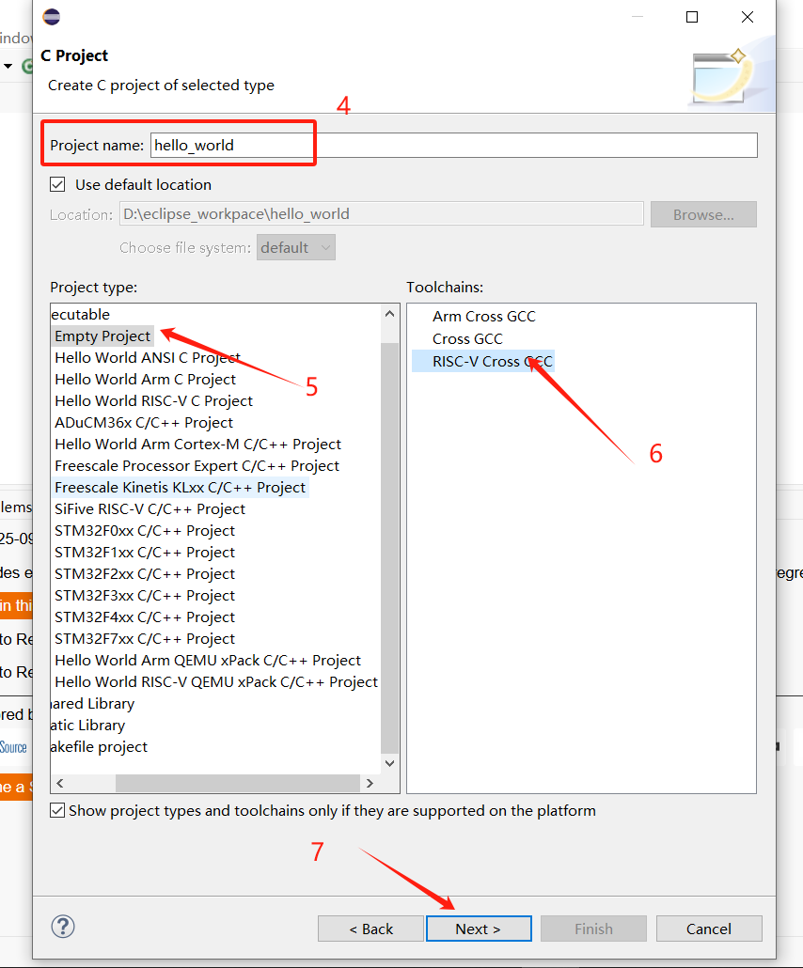Select STM32F2xx C/C++ Project
The height and width of the screenshot is (968, 803).
coord(145,574)
